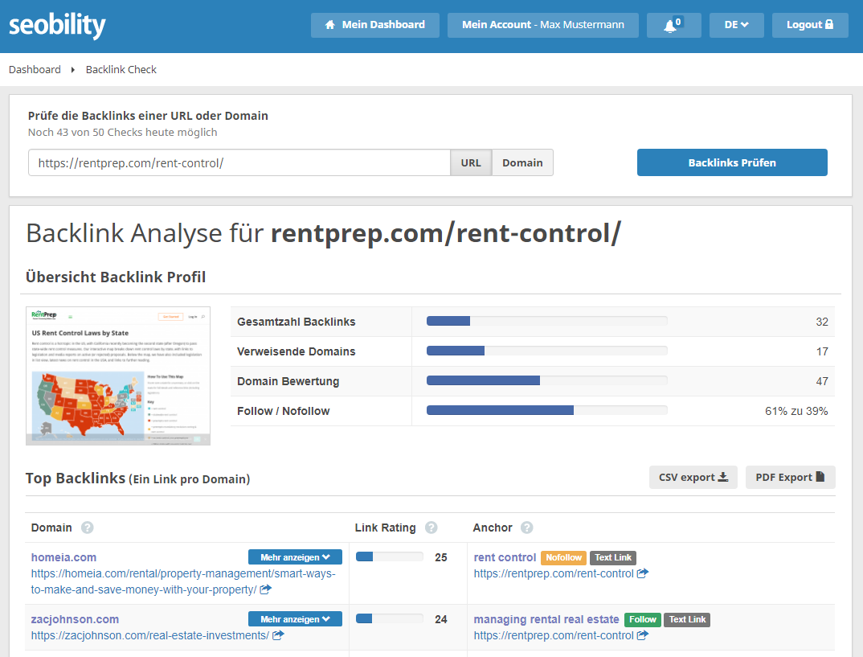The image size is (863, 657).
Task: Click help icon next to Domain header
Action: (87, 528)
